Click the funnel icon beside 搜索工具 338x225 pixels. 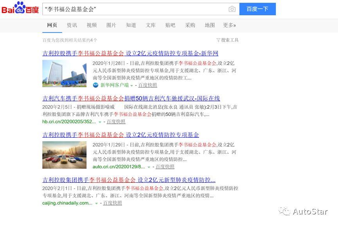218,40
